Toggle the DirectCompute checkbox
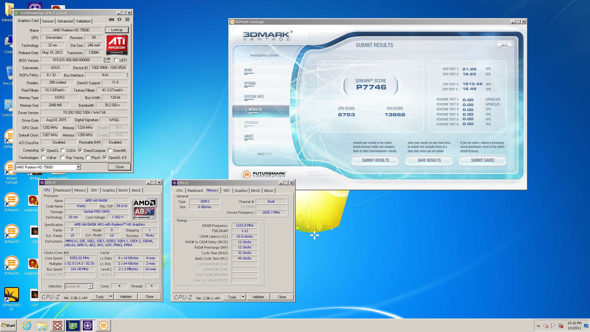The width and height of the screenshot is (590, 332). pos(80,151)
